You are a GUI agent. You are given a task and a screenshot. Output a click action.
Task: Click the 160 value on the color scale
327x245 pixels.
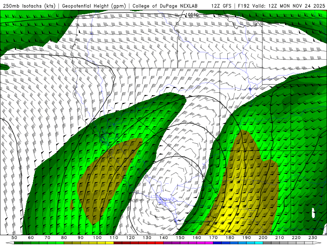coord(197,238)
